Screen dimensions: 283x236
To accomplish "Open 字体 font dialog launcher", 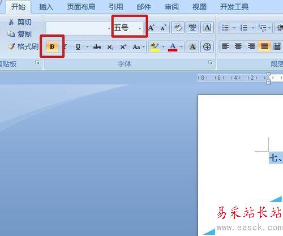I will pos(211,62).
